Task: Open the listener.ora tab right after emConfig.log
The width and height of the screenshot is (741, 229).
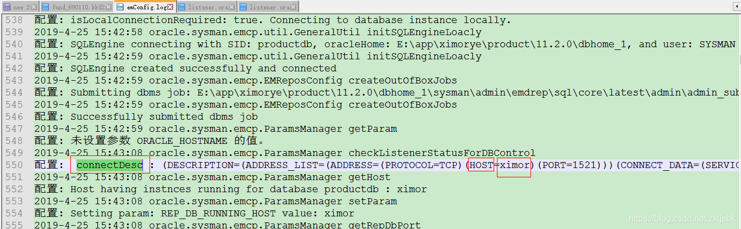Action: tap(206, 7)
